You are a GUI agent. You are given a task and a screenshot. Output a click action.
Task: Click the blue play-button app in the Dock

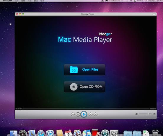[x=50, y=133]
